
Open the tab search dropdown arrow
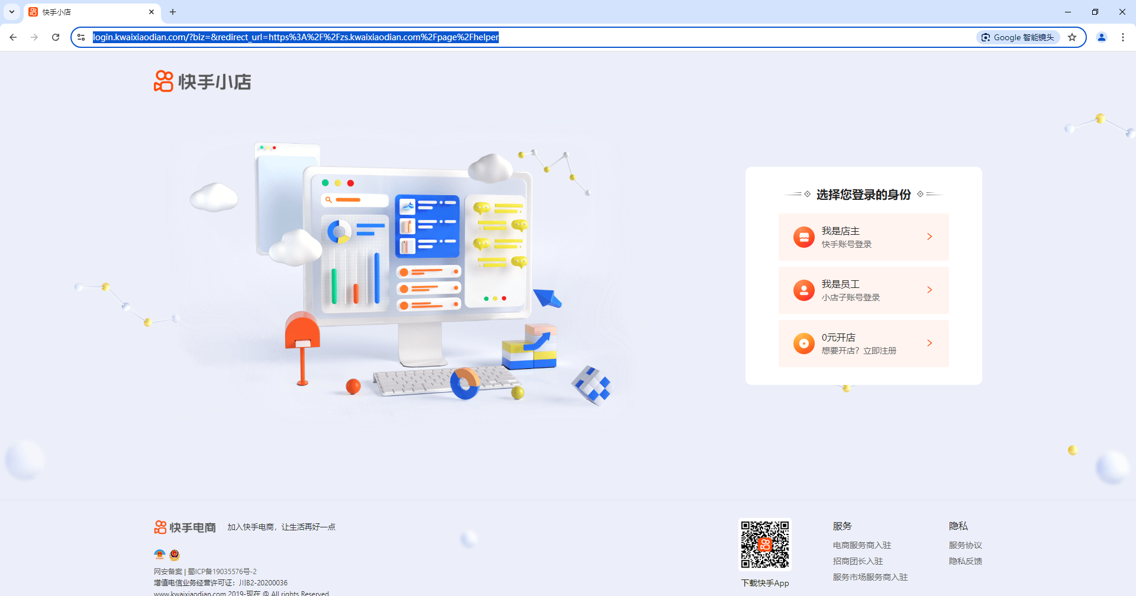click(12, 12)
